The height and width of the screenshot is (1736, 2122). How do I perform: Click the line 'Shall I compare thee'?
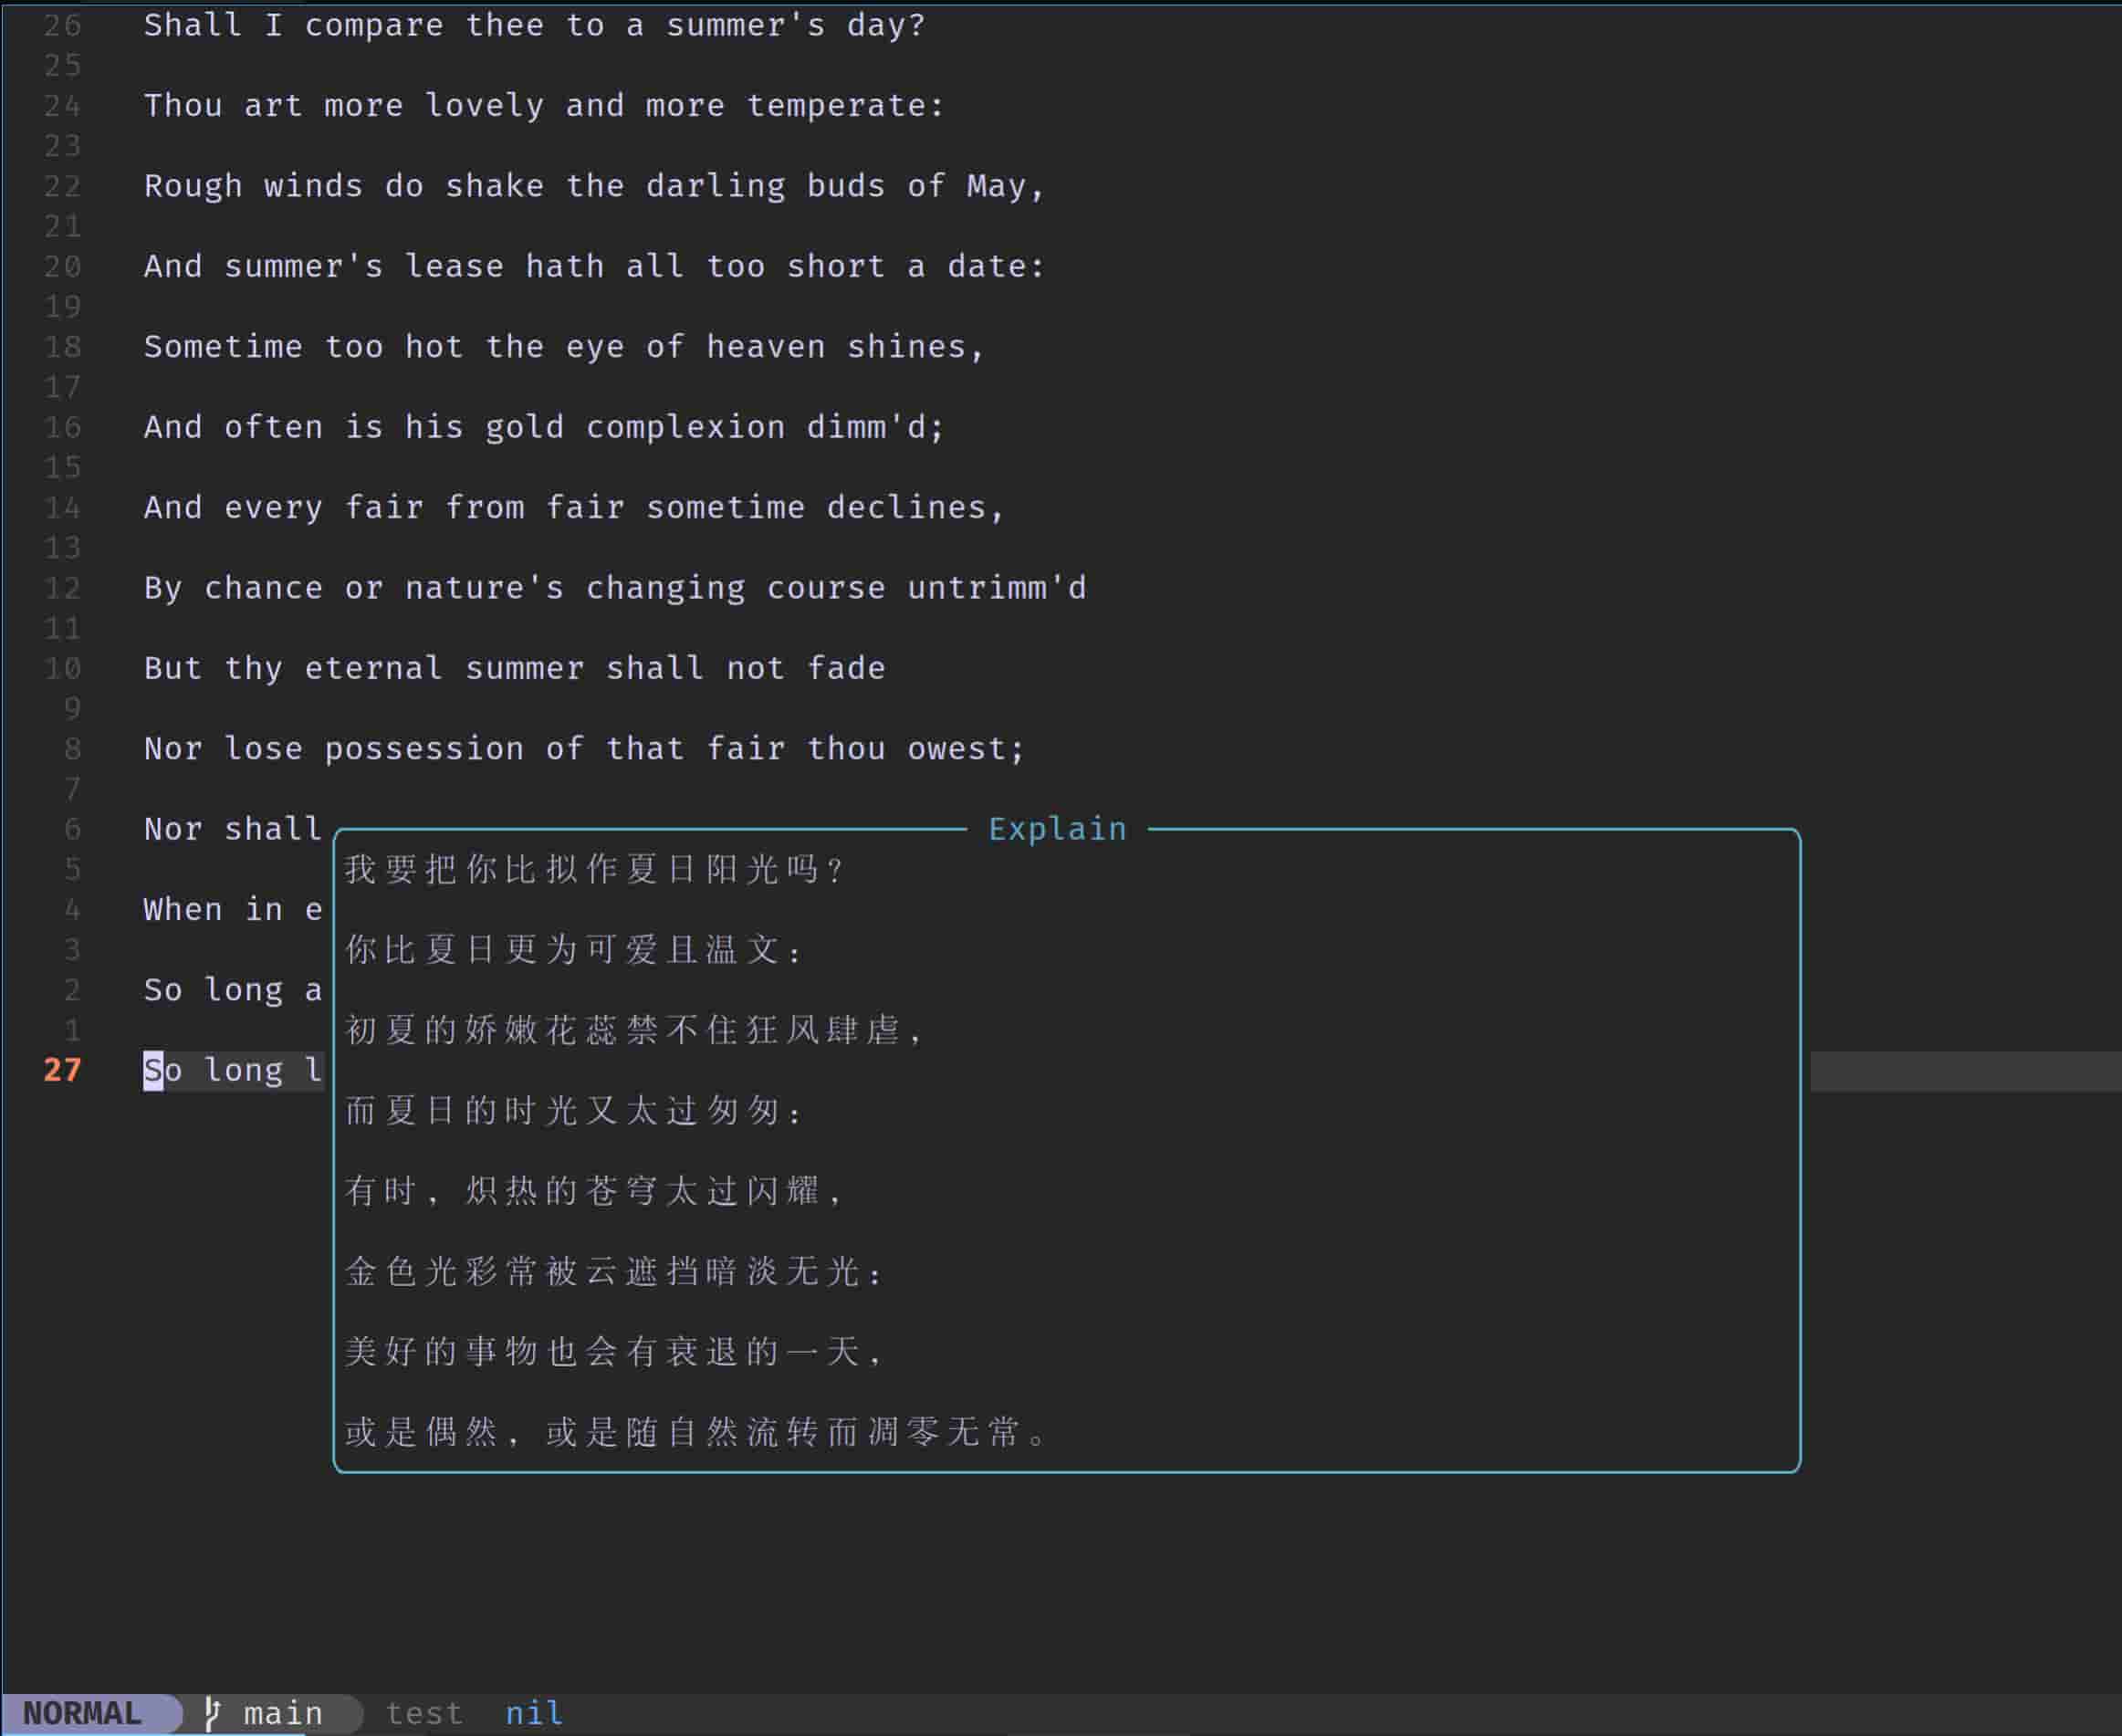(534, 25)
